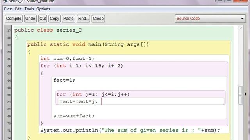Click the line "fact=fact*j;"
This screenshot has height=140, width=250.
[x=79, y=101]
